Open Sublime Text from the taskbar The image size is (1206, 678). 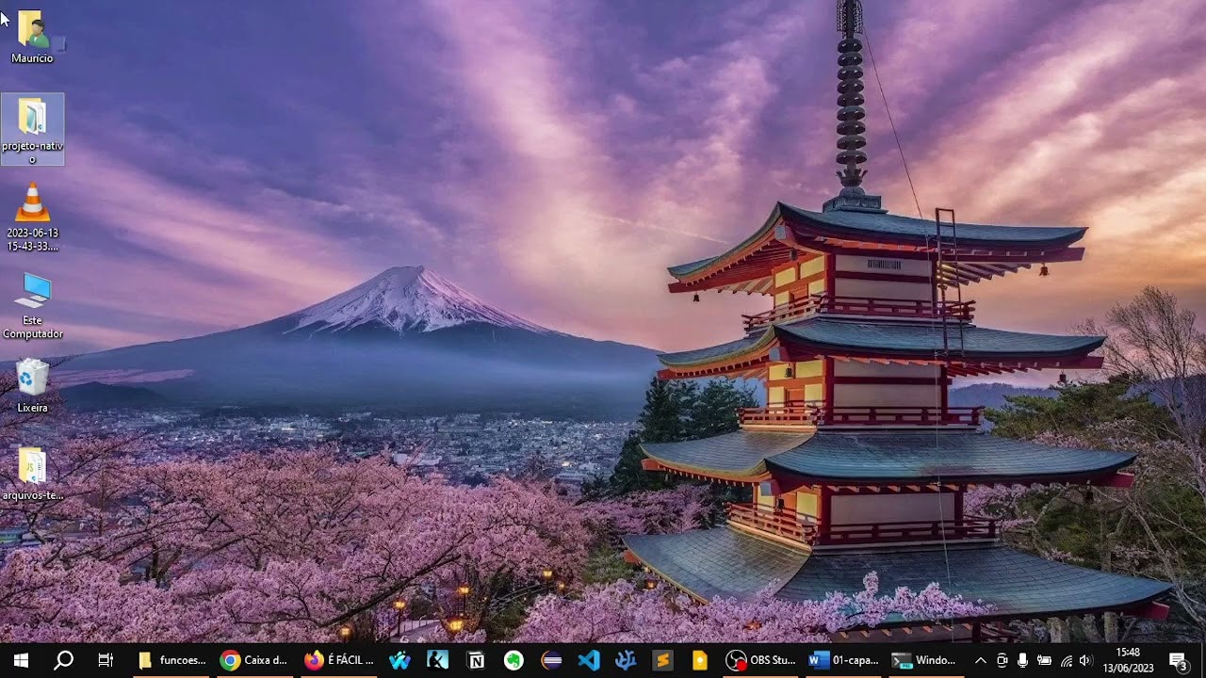tap(662, 660)
